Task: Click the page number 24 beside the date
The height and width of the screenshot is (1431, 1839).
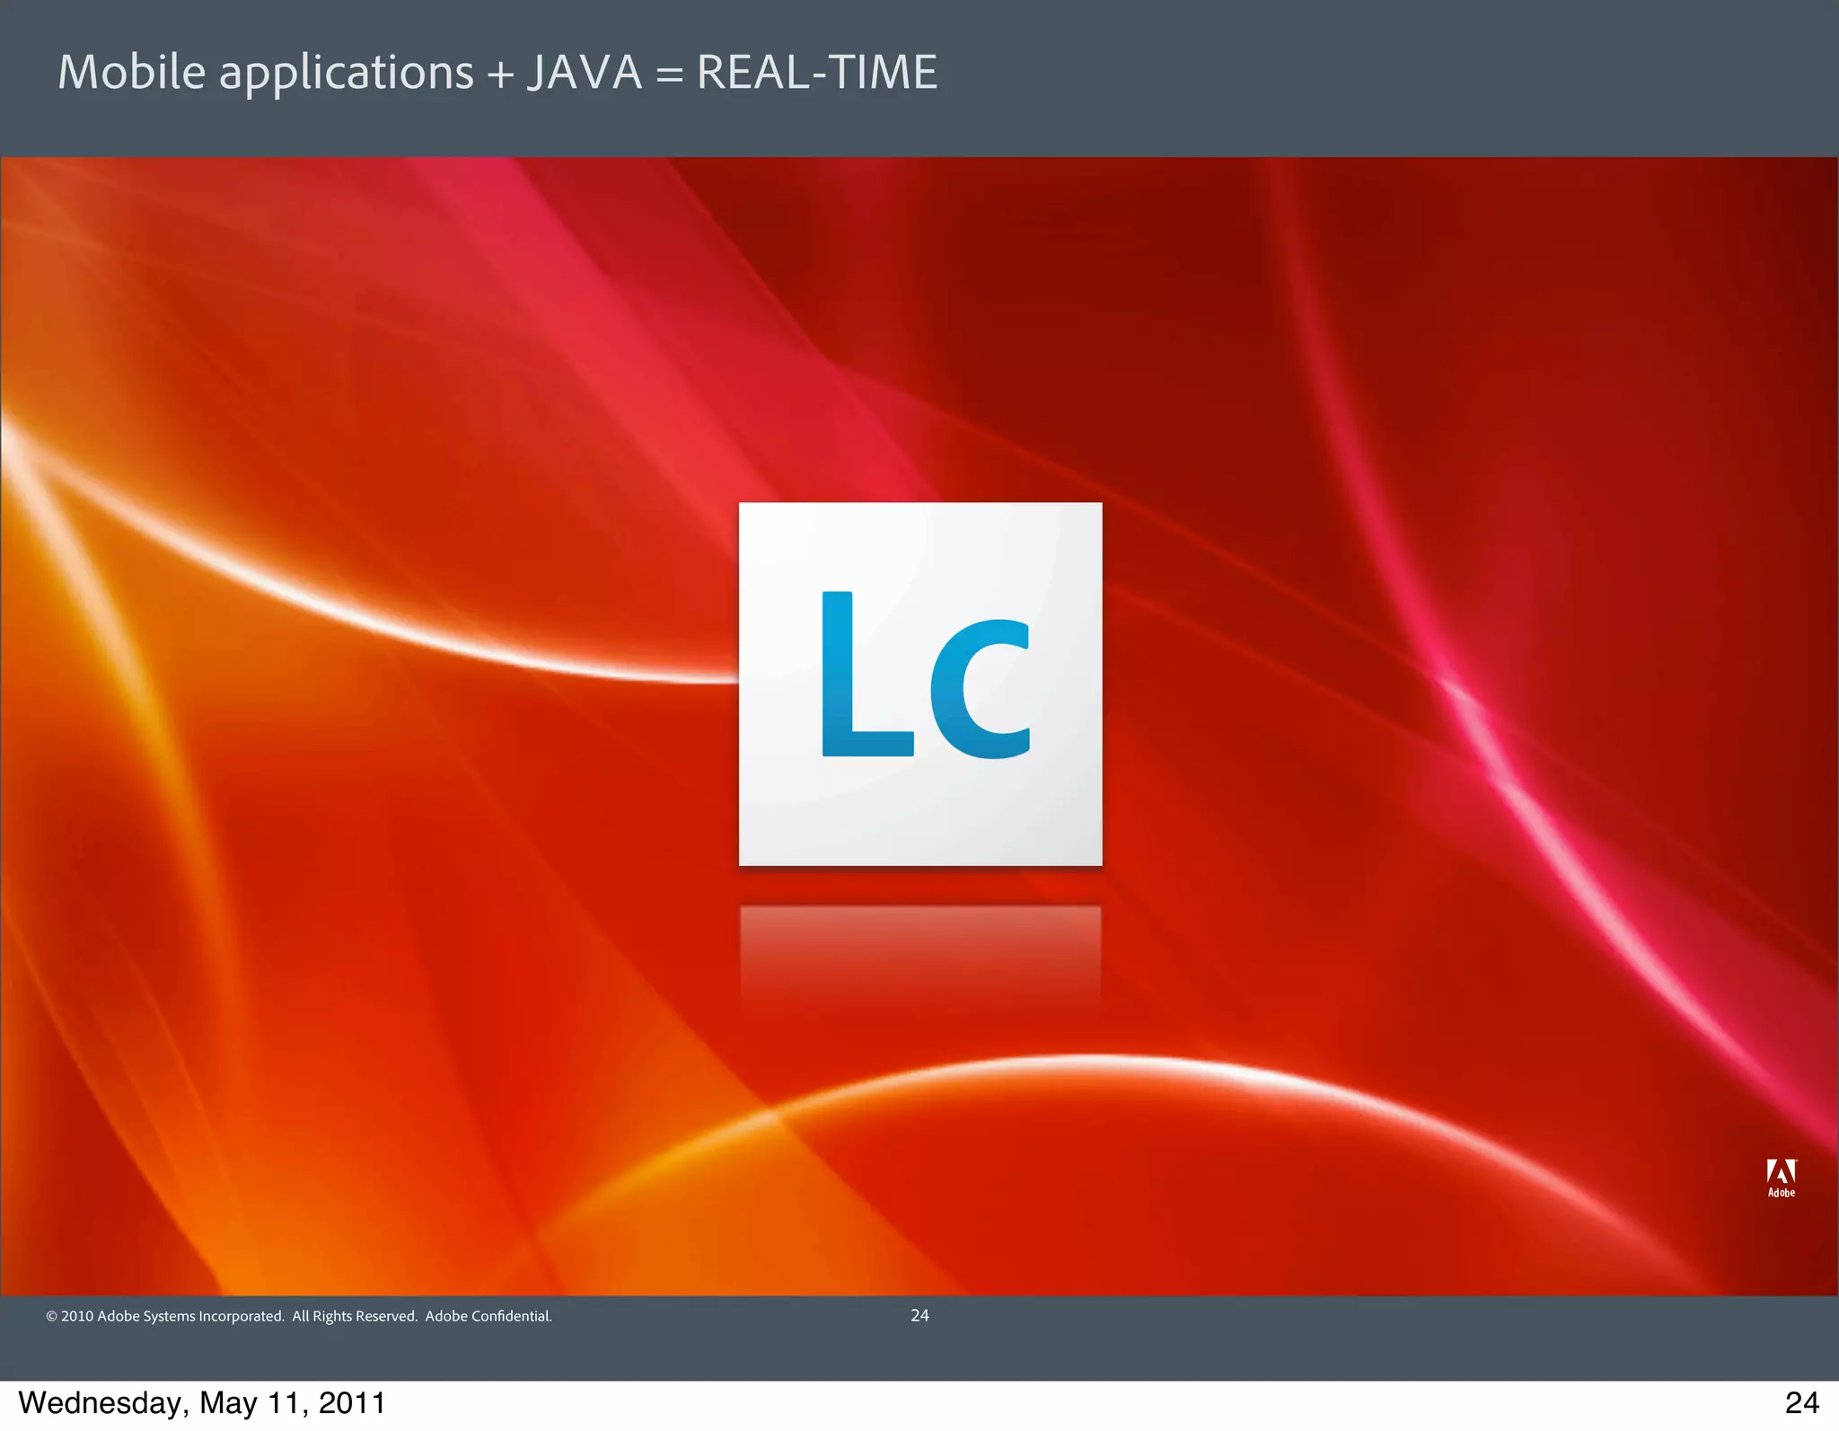Action: [1802, 1402]
